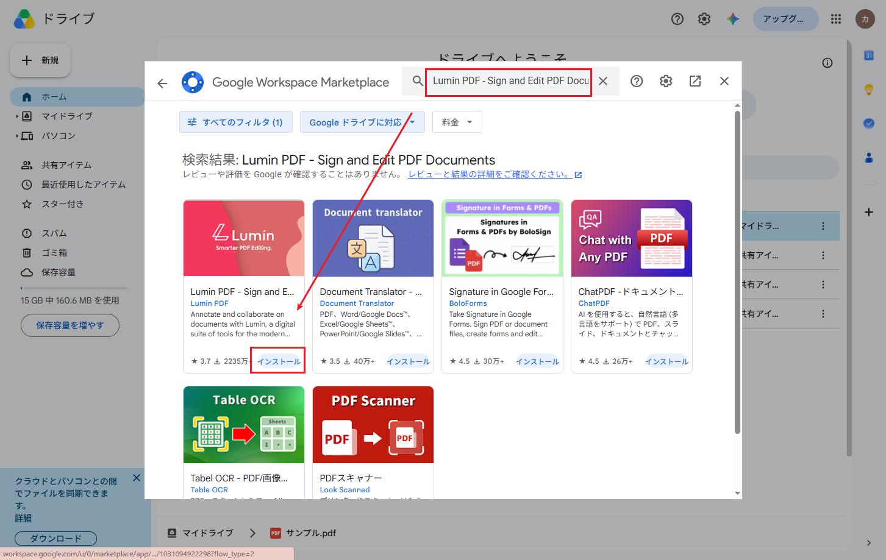This screenshot has height=560, width=886.
Task: Expand パソコン tree in Drive sidebar
Action: [x=17, y=136]
